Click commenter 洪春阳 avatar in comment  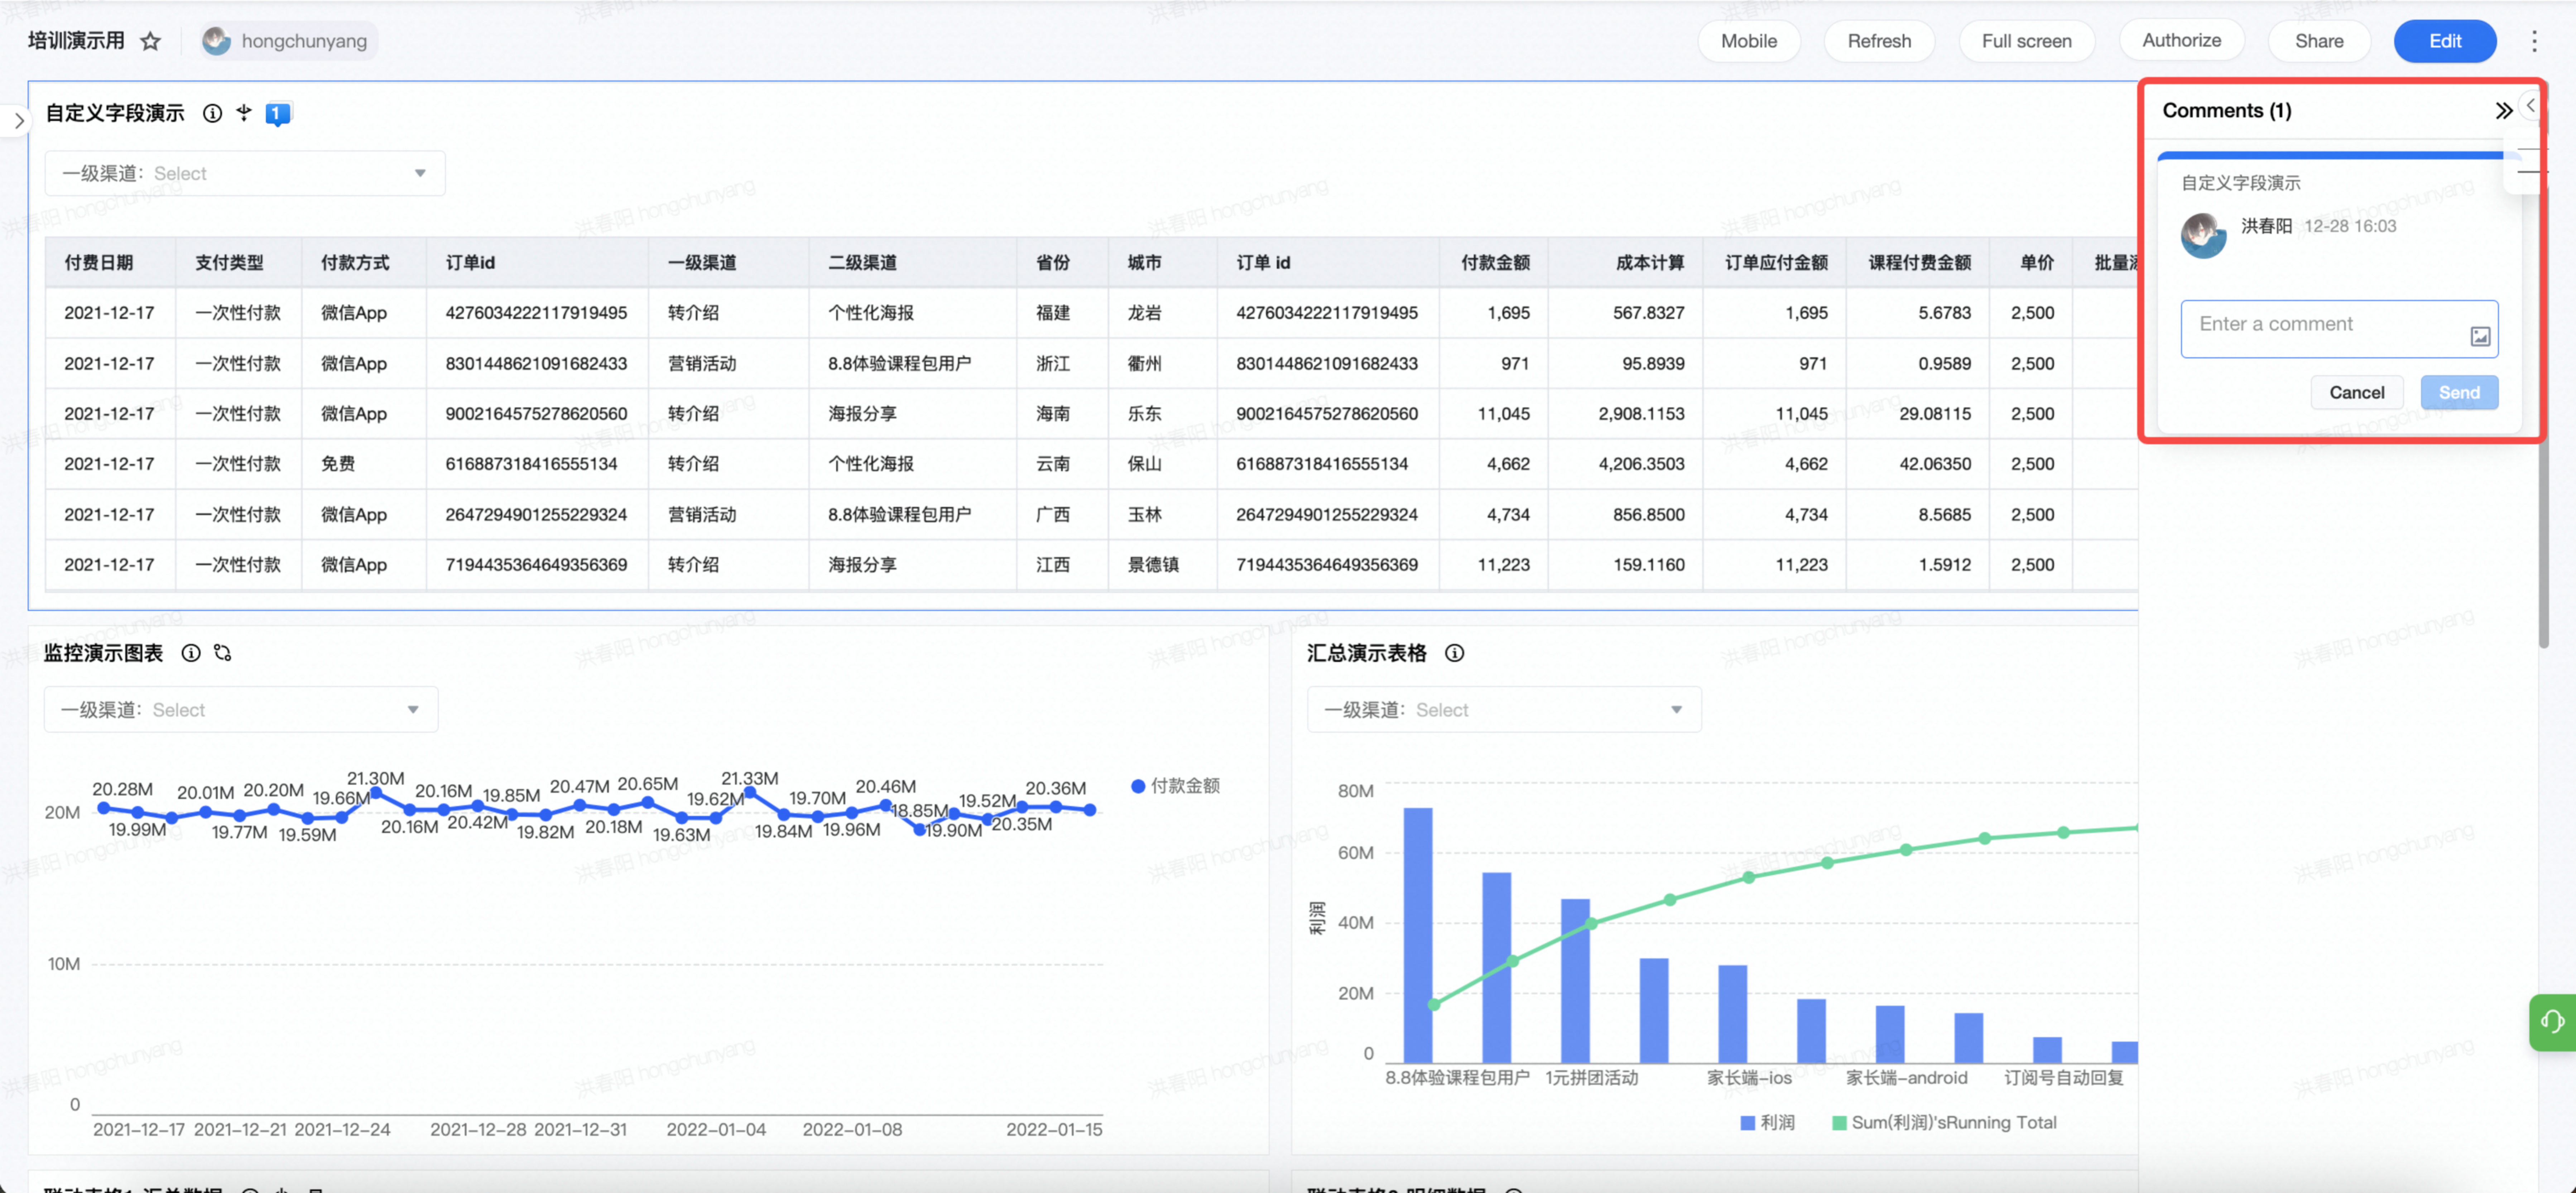coord(2203,235)
